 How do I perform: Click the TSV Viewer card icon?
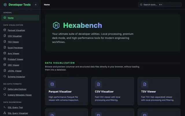(x=145, y=84)
